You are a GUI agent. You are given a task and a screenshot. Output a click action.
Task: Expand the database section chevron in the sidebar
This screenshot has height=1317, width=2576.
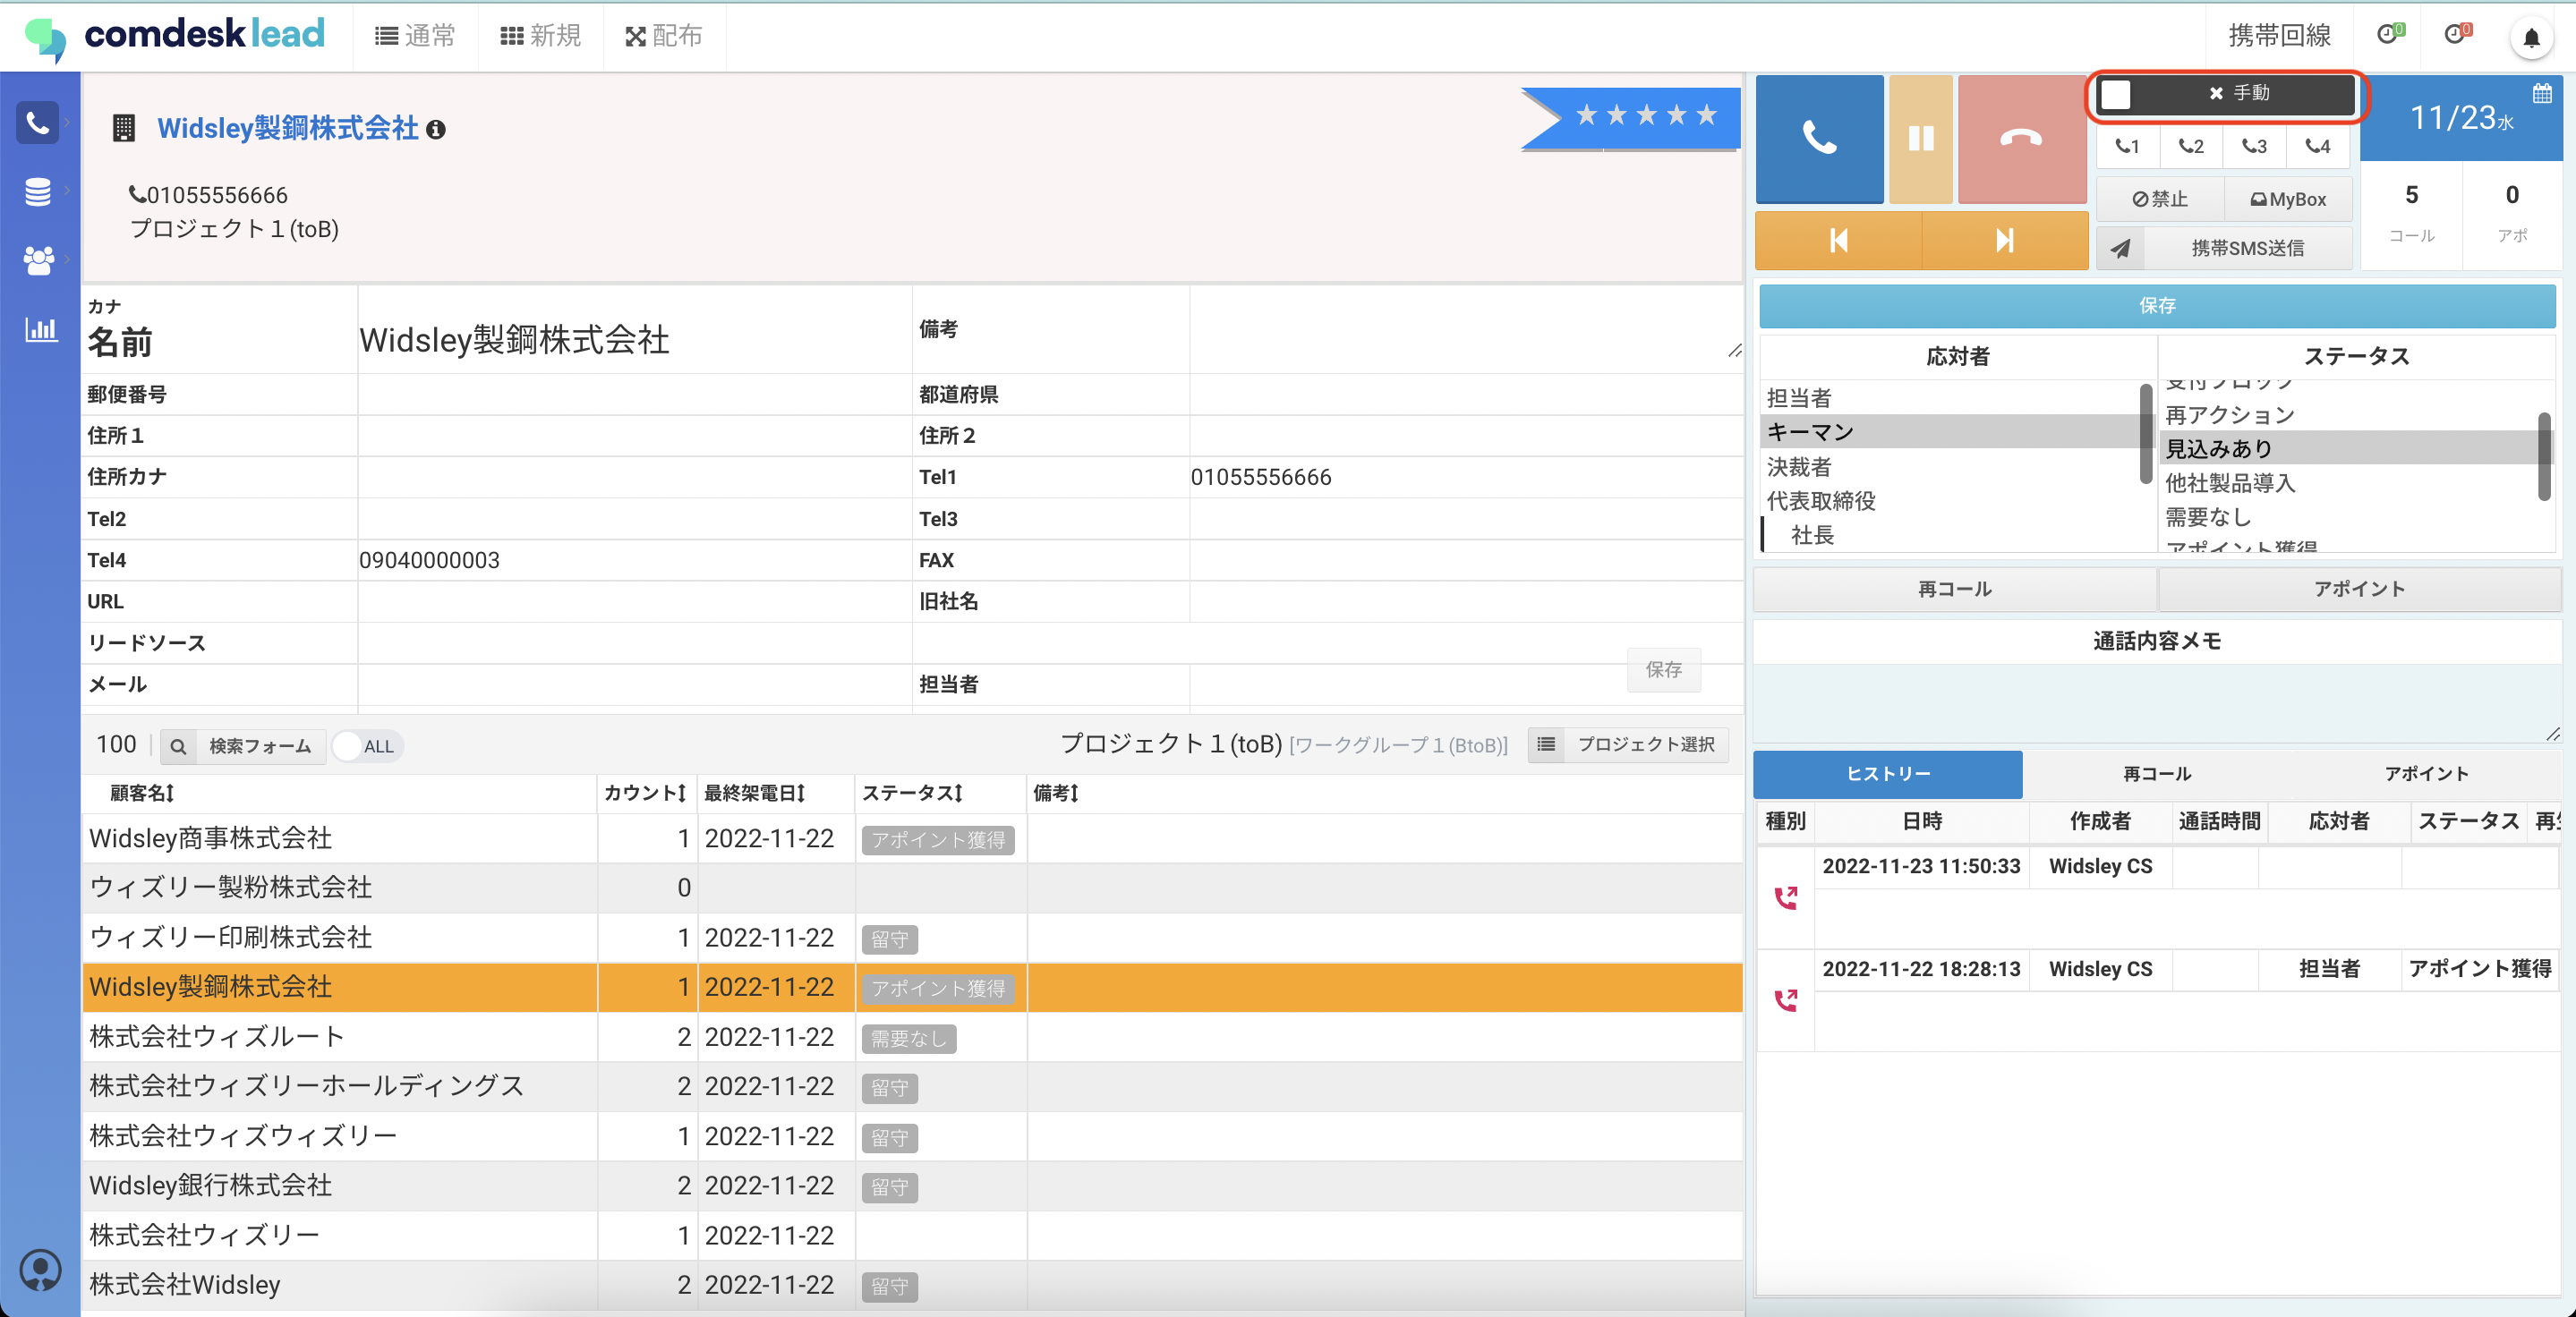(x=67, y=191)
